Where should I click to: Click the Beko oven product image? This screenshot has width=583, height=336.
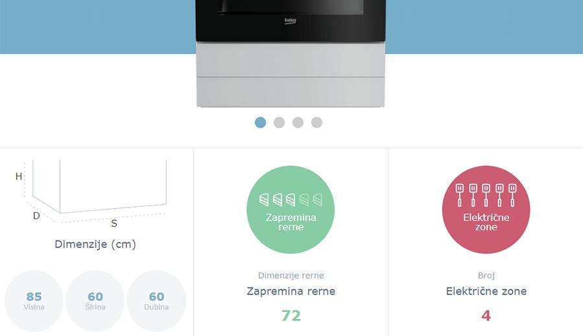tap(291, 54)
